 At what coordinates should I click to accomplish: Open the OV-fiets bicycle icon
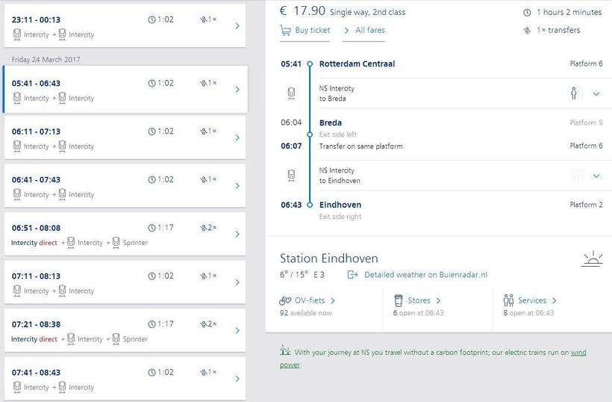(x=285, y=300)
